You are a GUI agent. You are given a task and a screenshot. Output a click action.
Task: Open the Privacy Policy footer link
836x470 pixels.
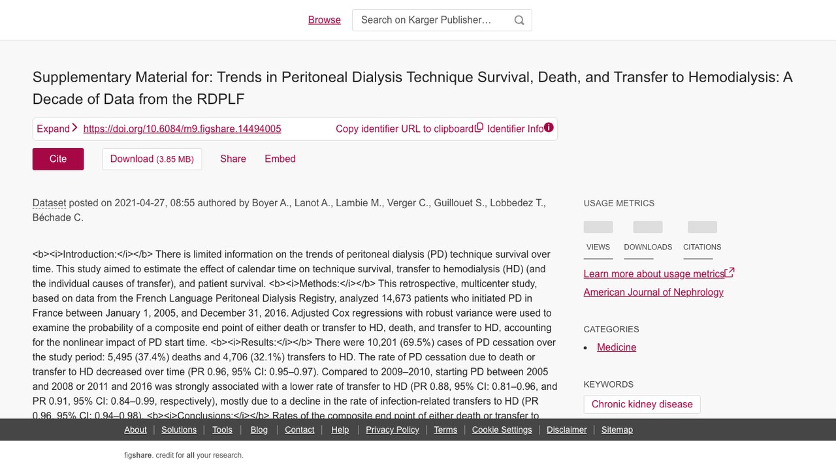tap(393, 430)
